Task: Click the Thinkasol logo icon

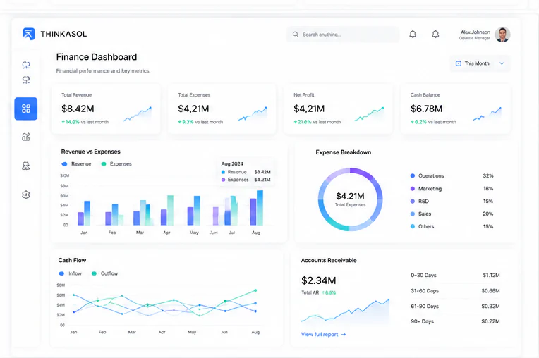Action: tap(28, 34)
